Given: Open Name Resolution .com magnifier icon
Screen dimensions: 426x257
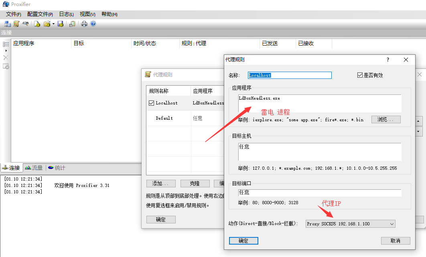Looking at the screenshot, I should click(x=26, y=24).
